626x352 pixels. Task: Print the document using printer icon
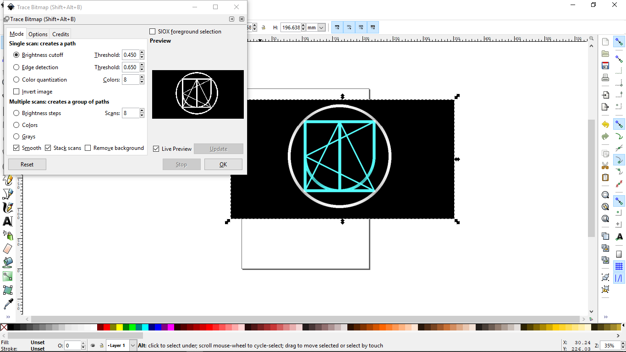tap(605, 77)
